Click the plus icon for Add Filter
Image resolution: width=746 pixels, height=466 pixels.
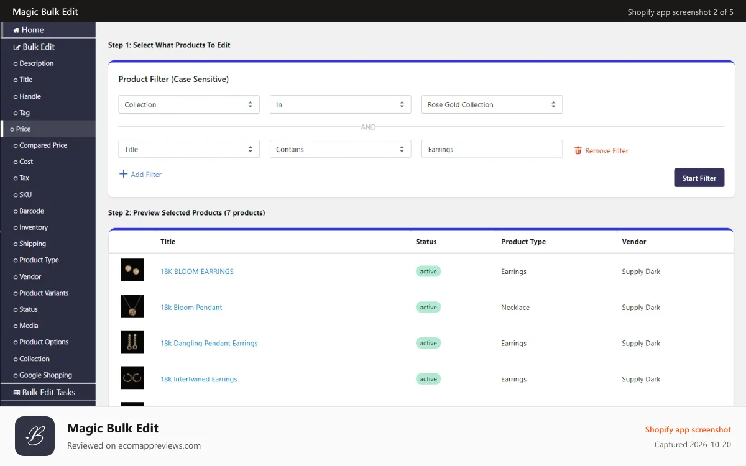click(123, 174)
